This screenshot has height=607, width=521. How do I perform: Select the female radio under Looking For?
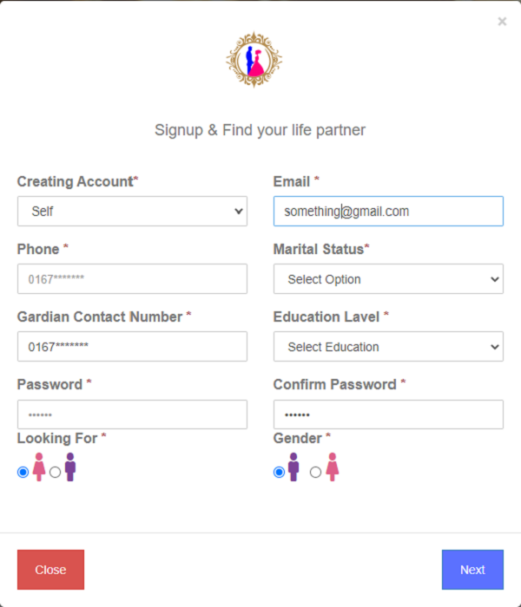(23, 473)
